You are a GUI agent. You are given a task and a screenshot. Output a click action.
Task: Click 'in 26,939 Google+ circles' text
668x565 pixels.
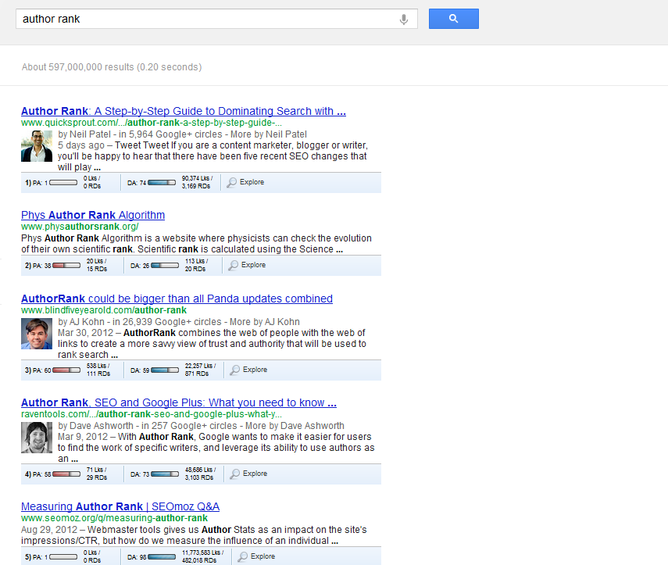(x=167, y=322)
